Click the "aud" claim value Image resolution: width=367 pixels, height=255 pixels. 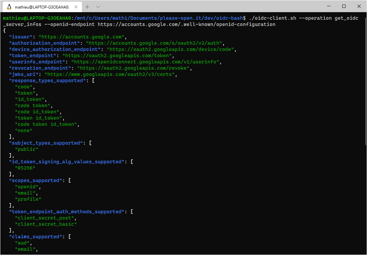pyautogui.click(x=22, y=243)
